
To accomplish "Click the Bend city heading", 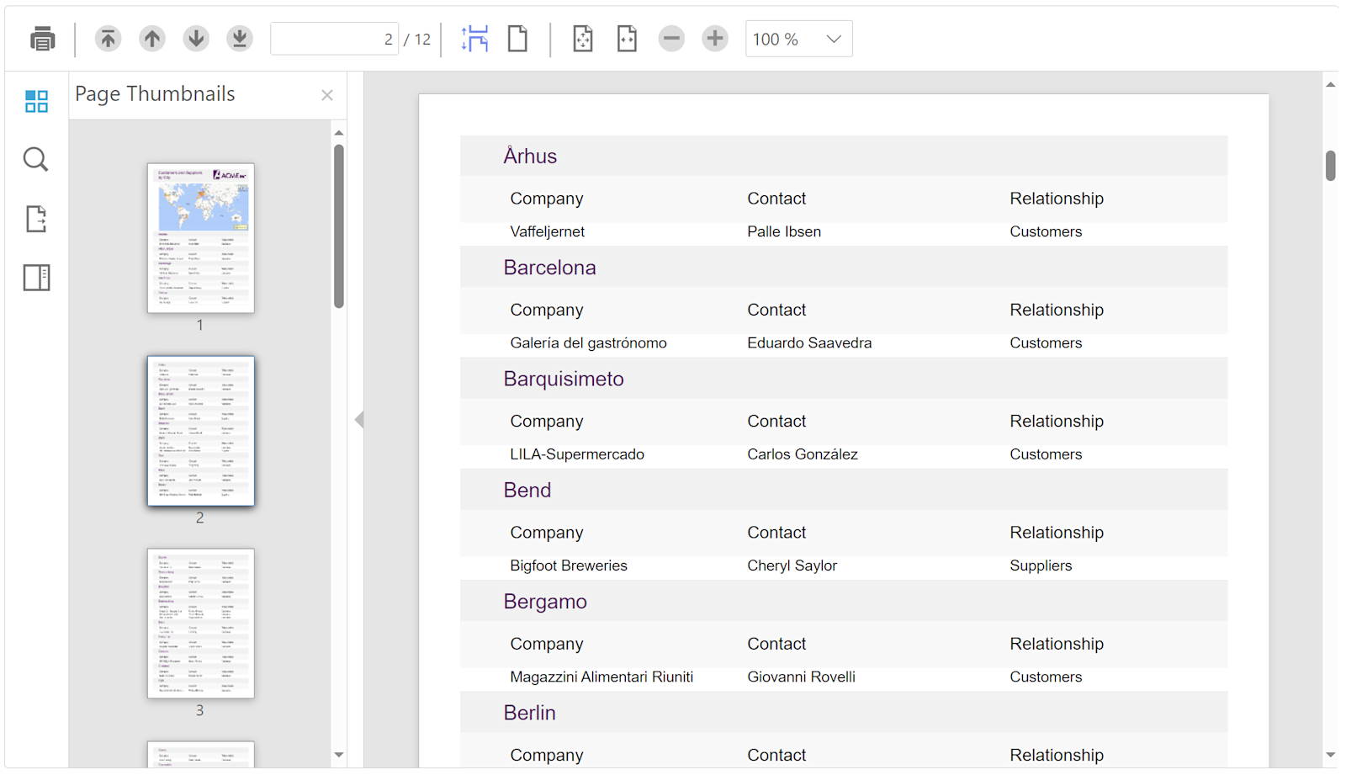I will point(527,491).
